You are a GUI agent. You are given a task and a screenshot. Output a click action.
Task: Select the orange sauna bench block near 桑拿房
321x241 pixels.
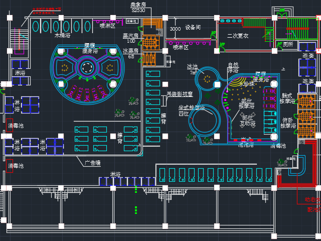[151, 25]
